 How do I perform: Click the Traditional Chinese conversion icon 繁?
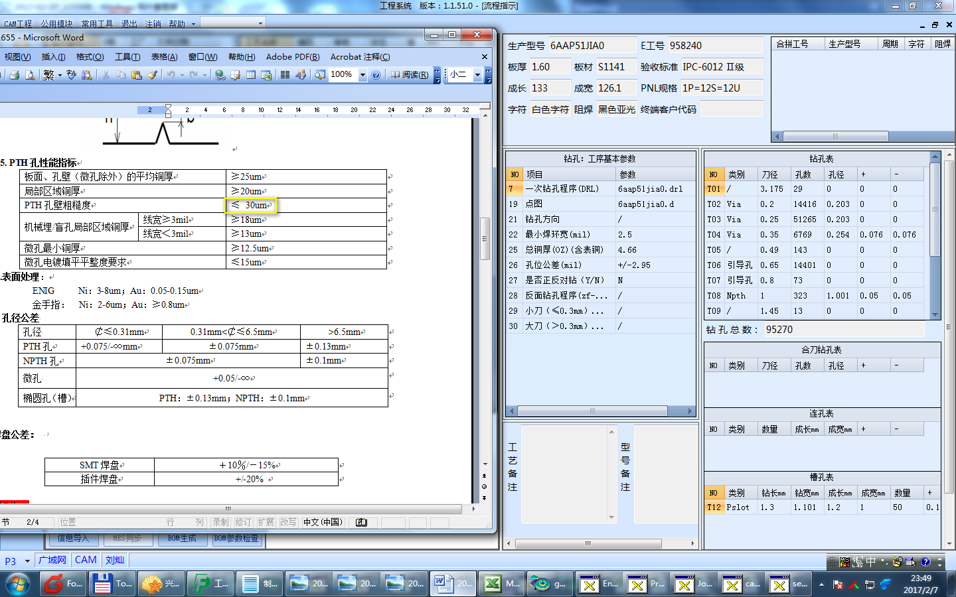pos(48,75)
